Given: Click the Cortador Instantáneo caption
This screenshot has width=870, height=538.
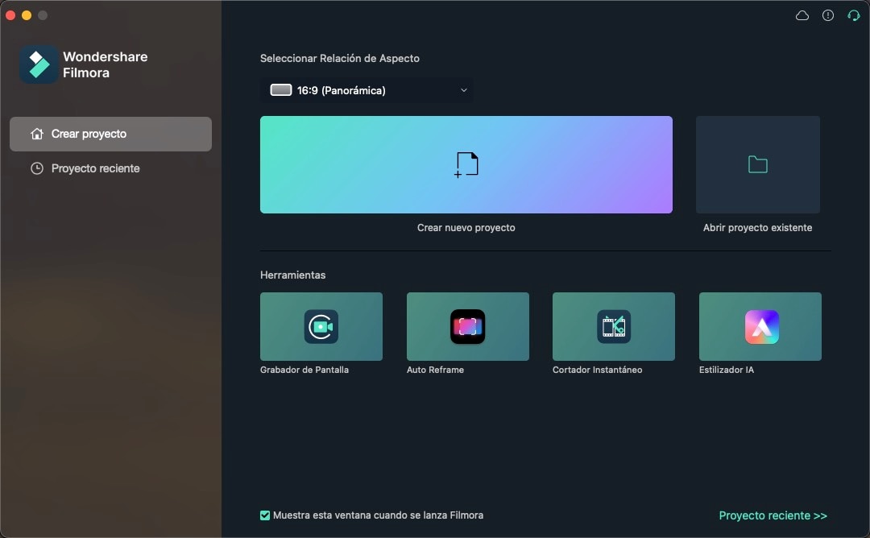Looking at the screenshot, I should 598,370.
